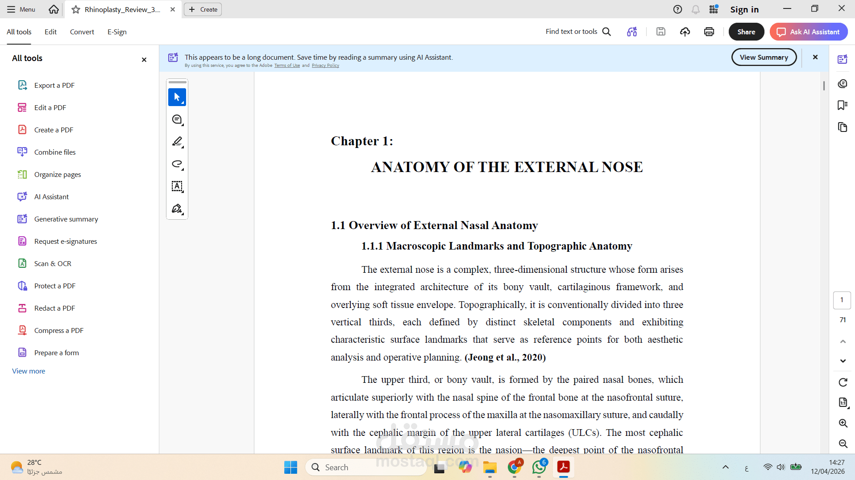Expand 'View more' in the tools panel
Viewport: 855px width, 480px height.
(28, 371)
